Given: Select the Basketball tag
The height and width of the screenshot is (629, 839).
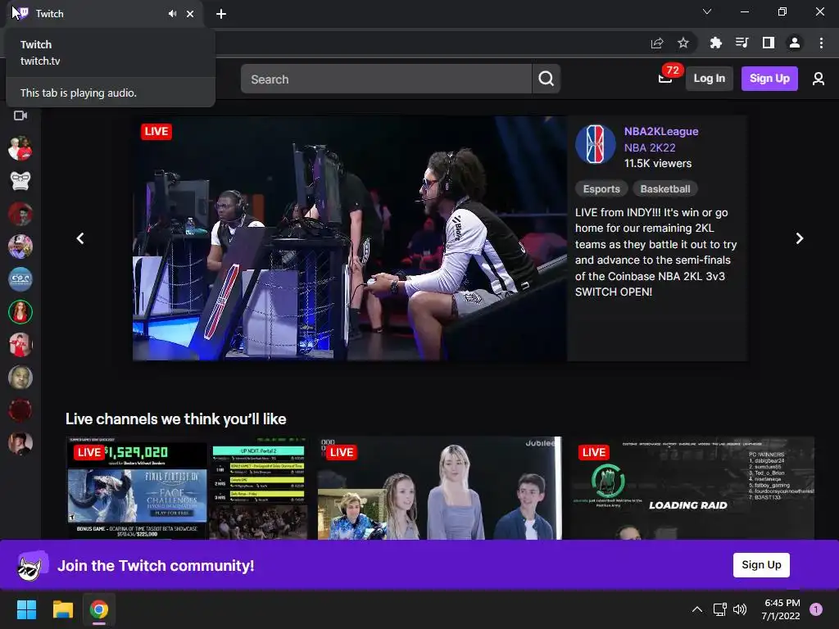Looking at the screenshot, I should pyautogui.click(x=665, y=189).
